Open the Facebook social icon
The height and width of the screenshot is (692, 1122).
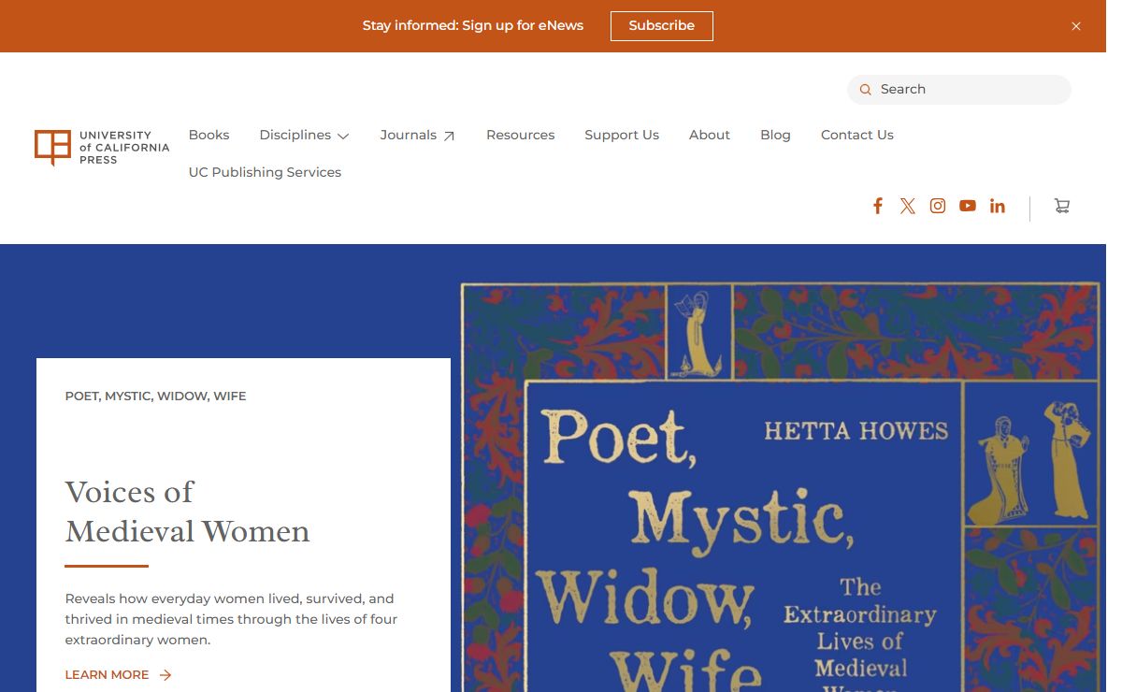pos(877,206)
